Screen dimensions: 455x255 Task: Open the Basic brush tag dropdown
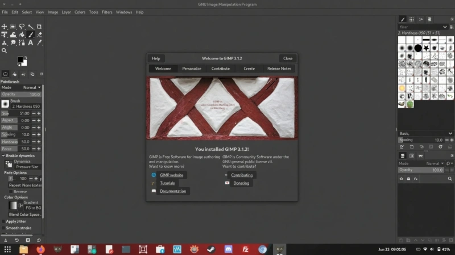[x=425, y=134]
